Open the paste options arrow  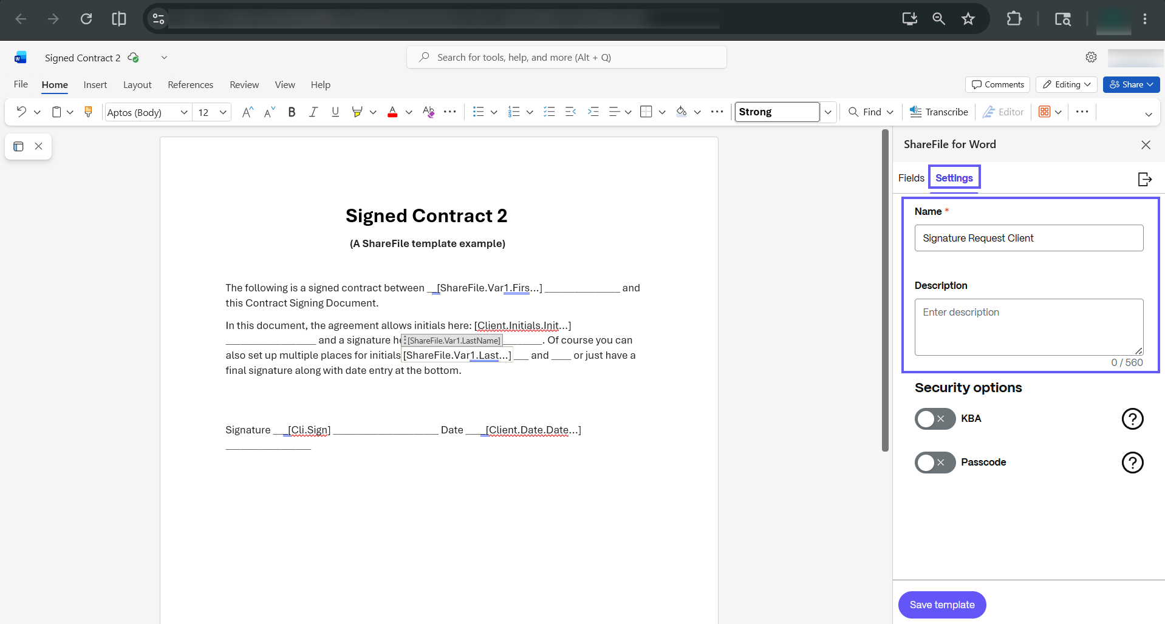[x=70, y=112]
